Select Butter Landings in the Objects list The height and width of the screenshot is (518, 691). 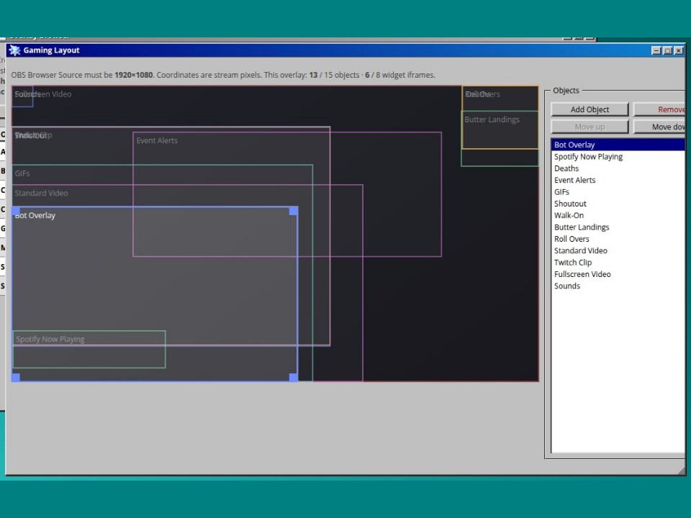pyautogui.click(x=618, y=227)
